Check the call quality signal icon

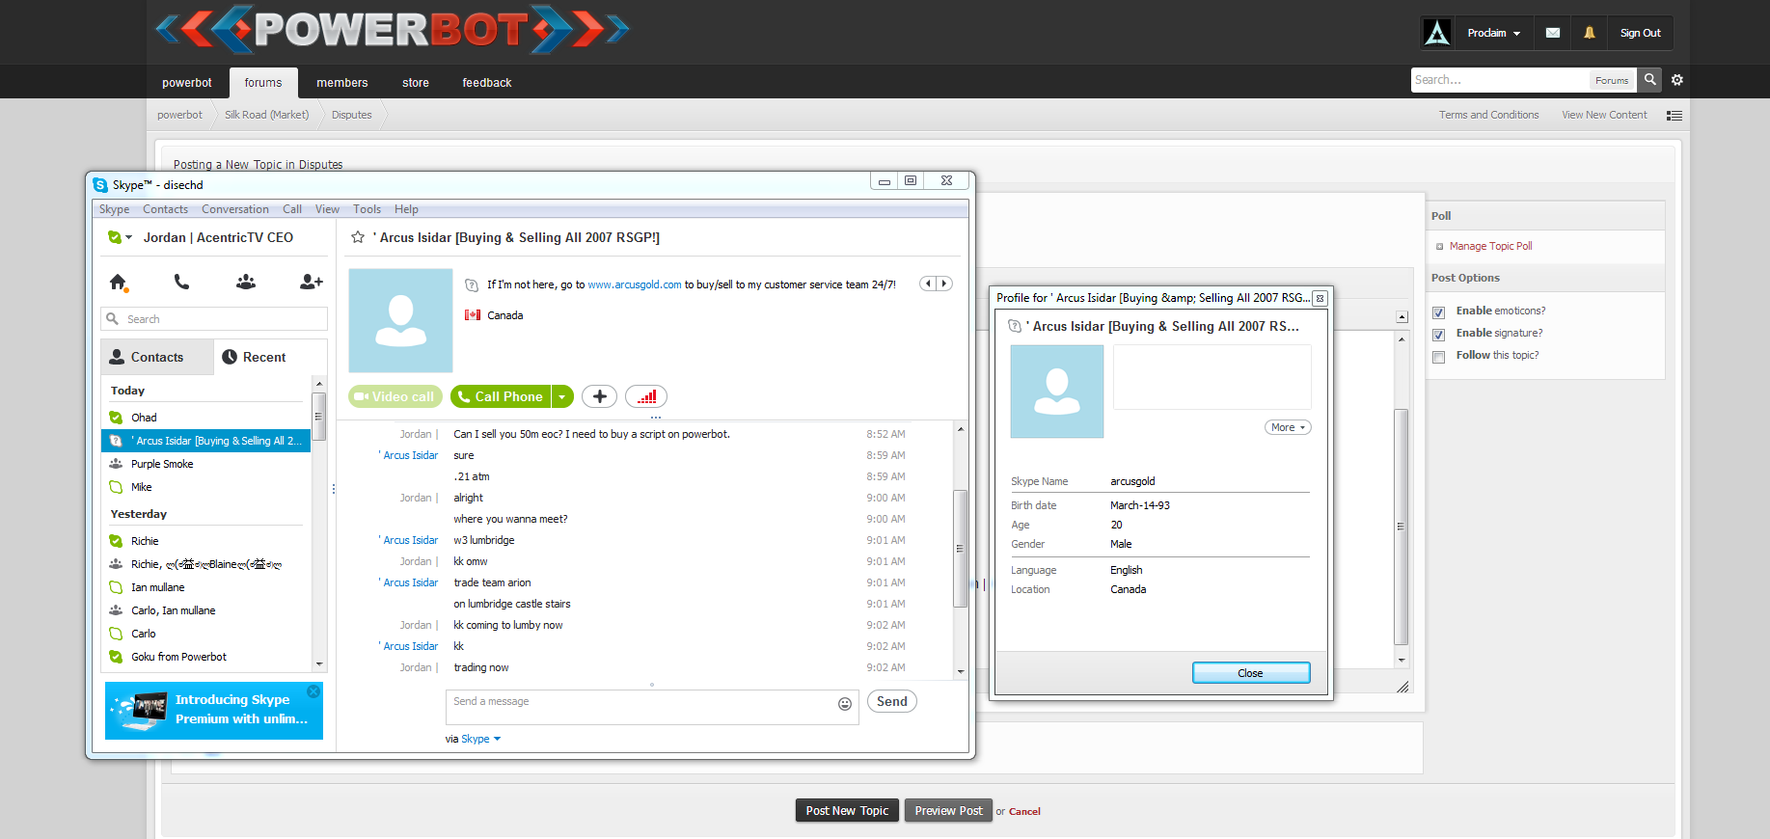point(646,396)
